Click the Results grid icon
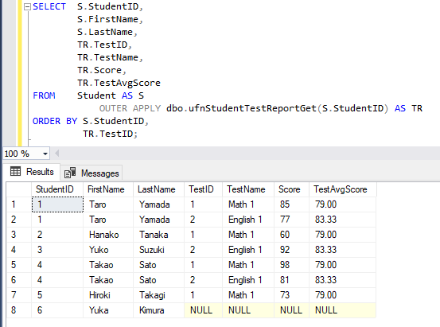This screenshot has height=327, width=440. tap(15, 171)
